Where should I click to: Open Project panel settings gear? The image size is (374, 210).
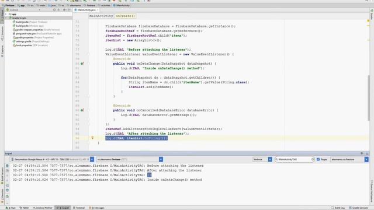(64, 10)
